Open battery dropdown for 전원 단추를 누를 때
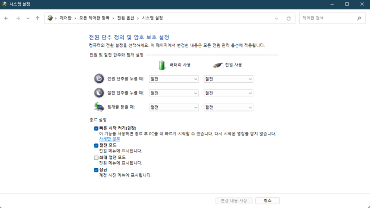Screen dimensions: 370x208 [x=173, y=79]
